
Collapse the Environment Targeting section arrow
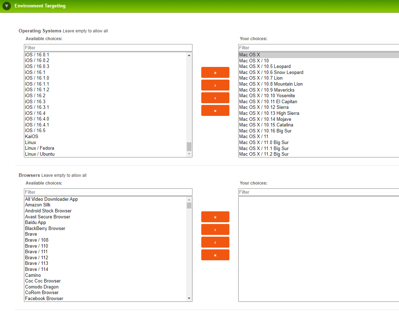pyautogui.click(x=7, y=6)
